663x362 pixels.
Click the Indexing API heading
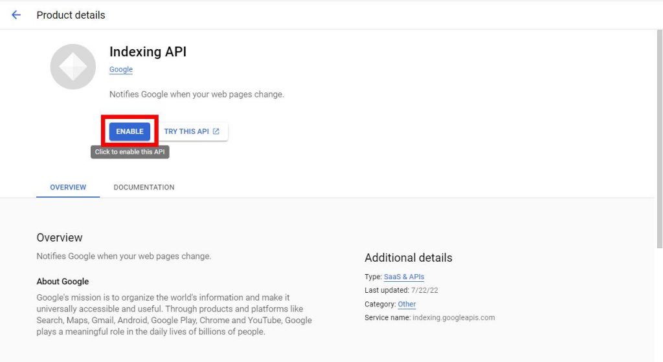[x=148, y=52]
